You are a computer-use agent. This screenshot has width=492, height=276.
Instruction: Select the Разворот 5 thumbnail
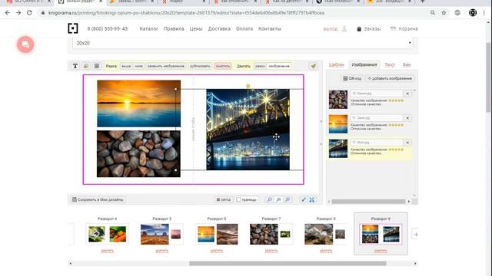(162, 234)
